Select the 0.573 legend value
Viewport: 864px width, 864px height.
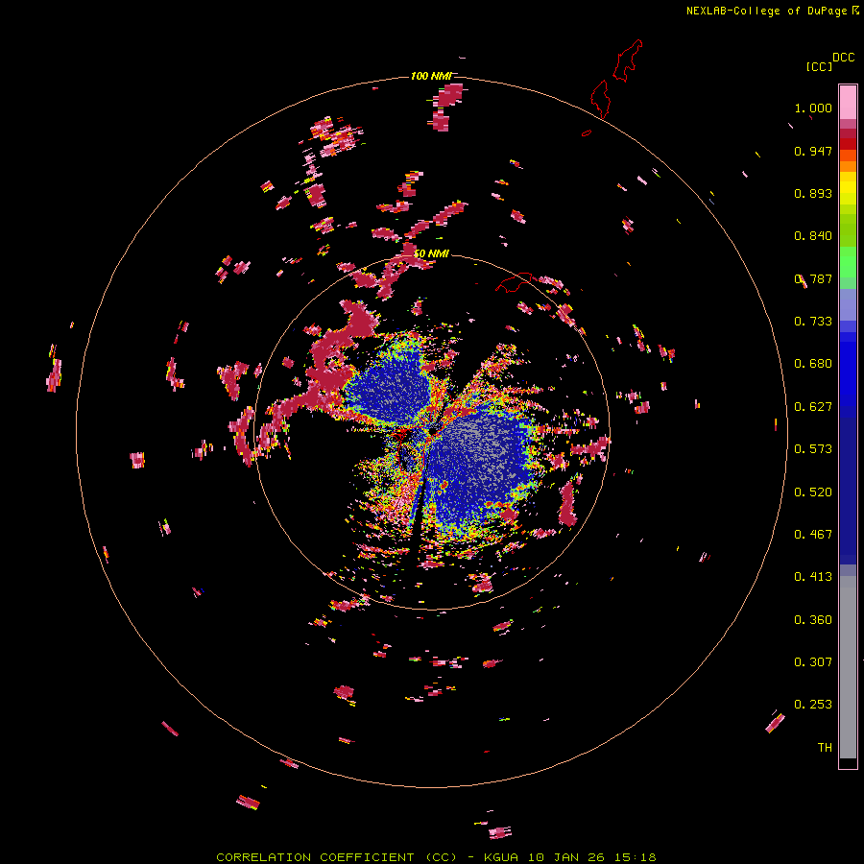pos(813,449)
